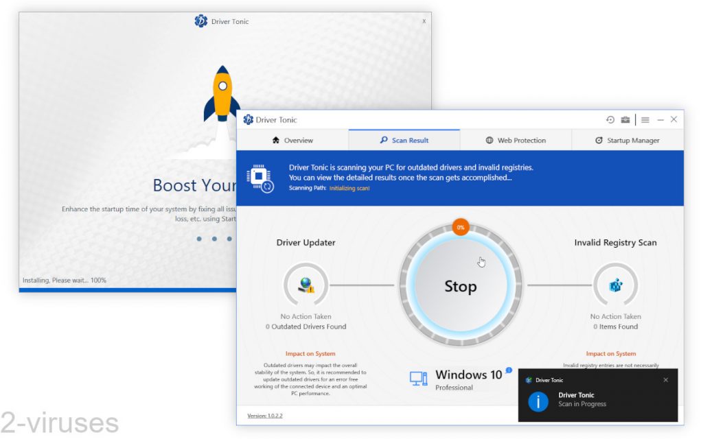Stop the ongoing scan
This screenshot has width=703, height=439.
pyautogui.click(x=460, y=286)
